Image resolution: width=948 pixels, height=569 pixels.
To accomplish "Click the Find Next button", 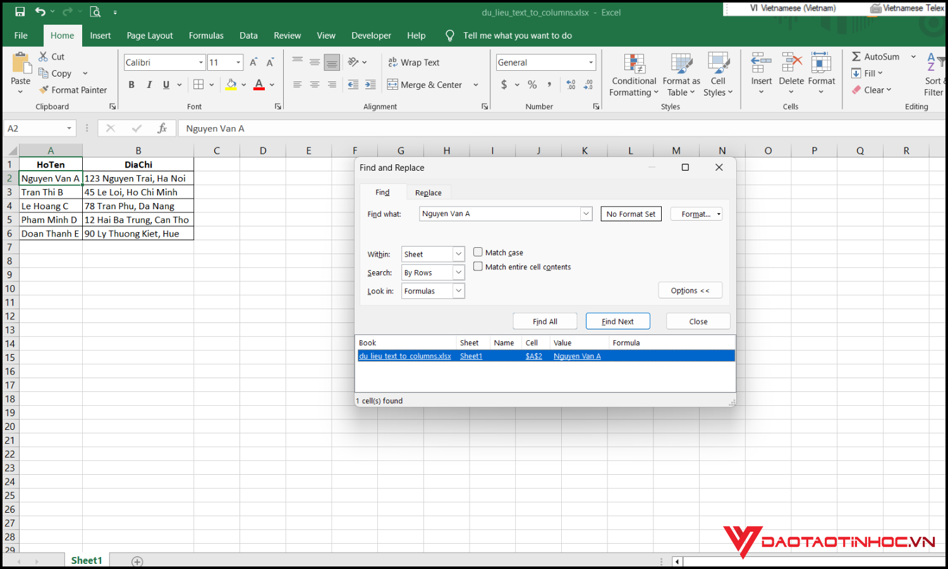I will tap(617, 321).
